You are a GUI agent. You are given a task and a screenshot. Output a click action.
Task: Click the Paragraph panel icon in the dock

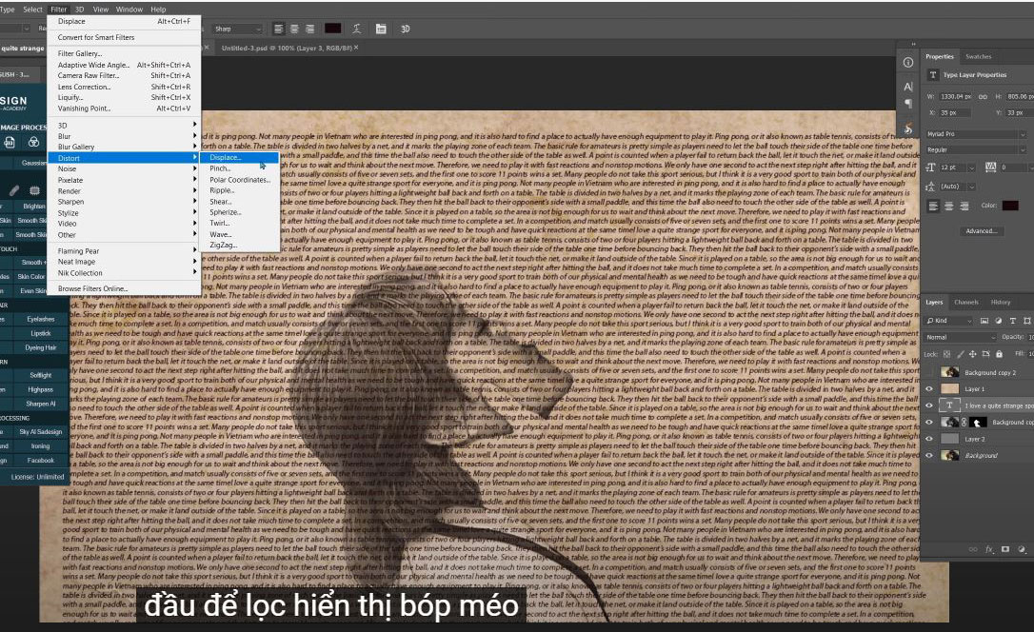tap(907, 103)
